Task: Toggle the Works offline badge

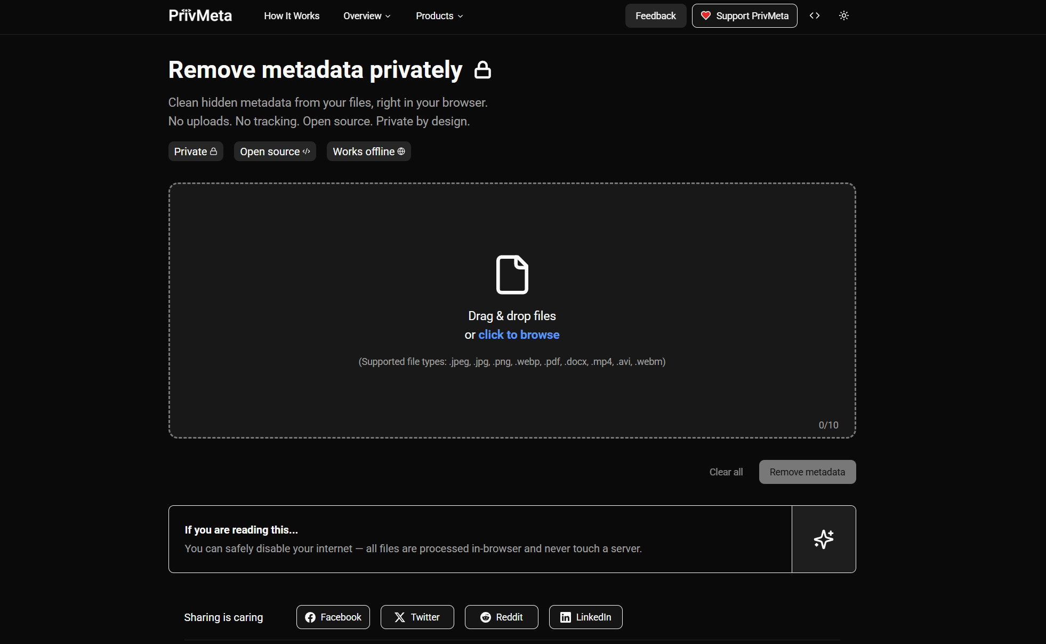Action: pyautogui.click(x=368, y=151)
